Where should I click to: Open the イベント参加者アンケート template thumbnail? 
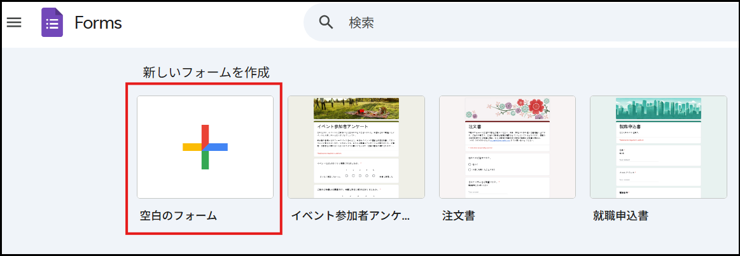(356, 147)
